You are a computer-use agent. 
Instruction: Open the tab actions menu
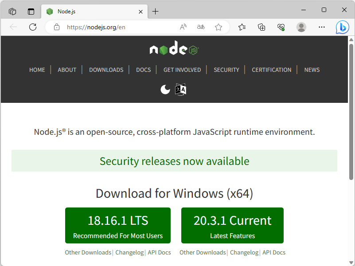(12, 11)
